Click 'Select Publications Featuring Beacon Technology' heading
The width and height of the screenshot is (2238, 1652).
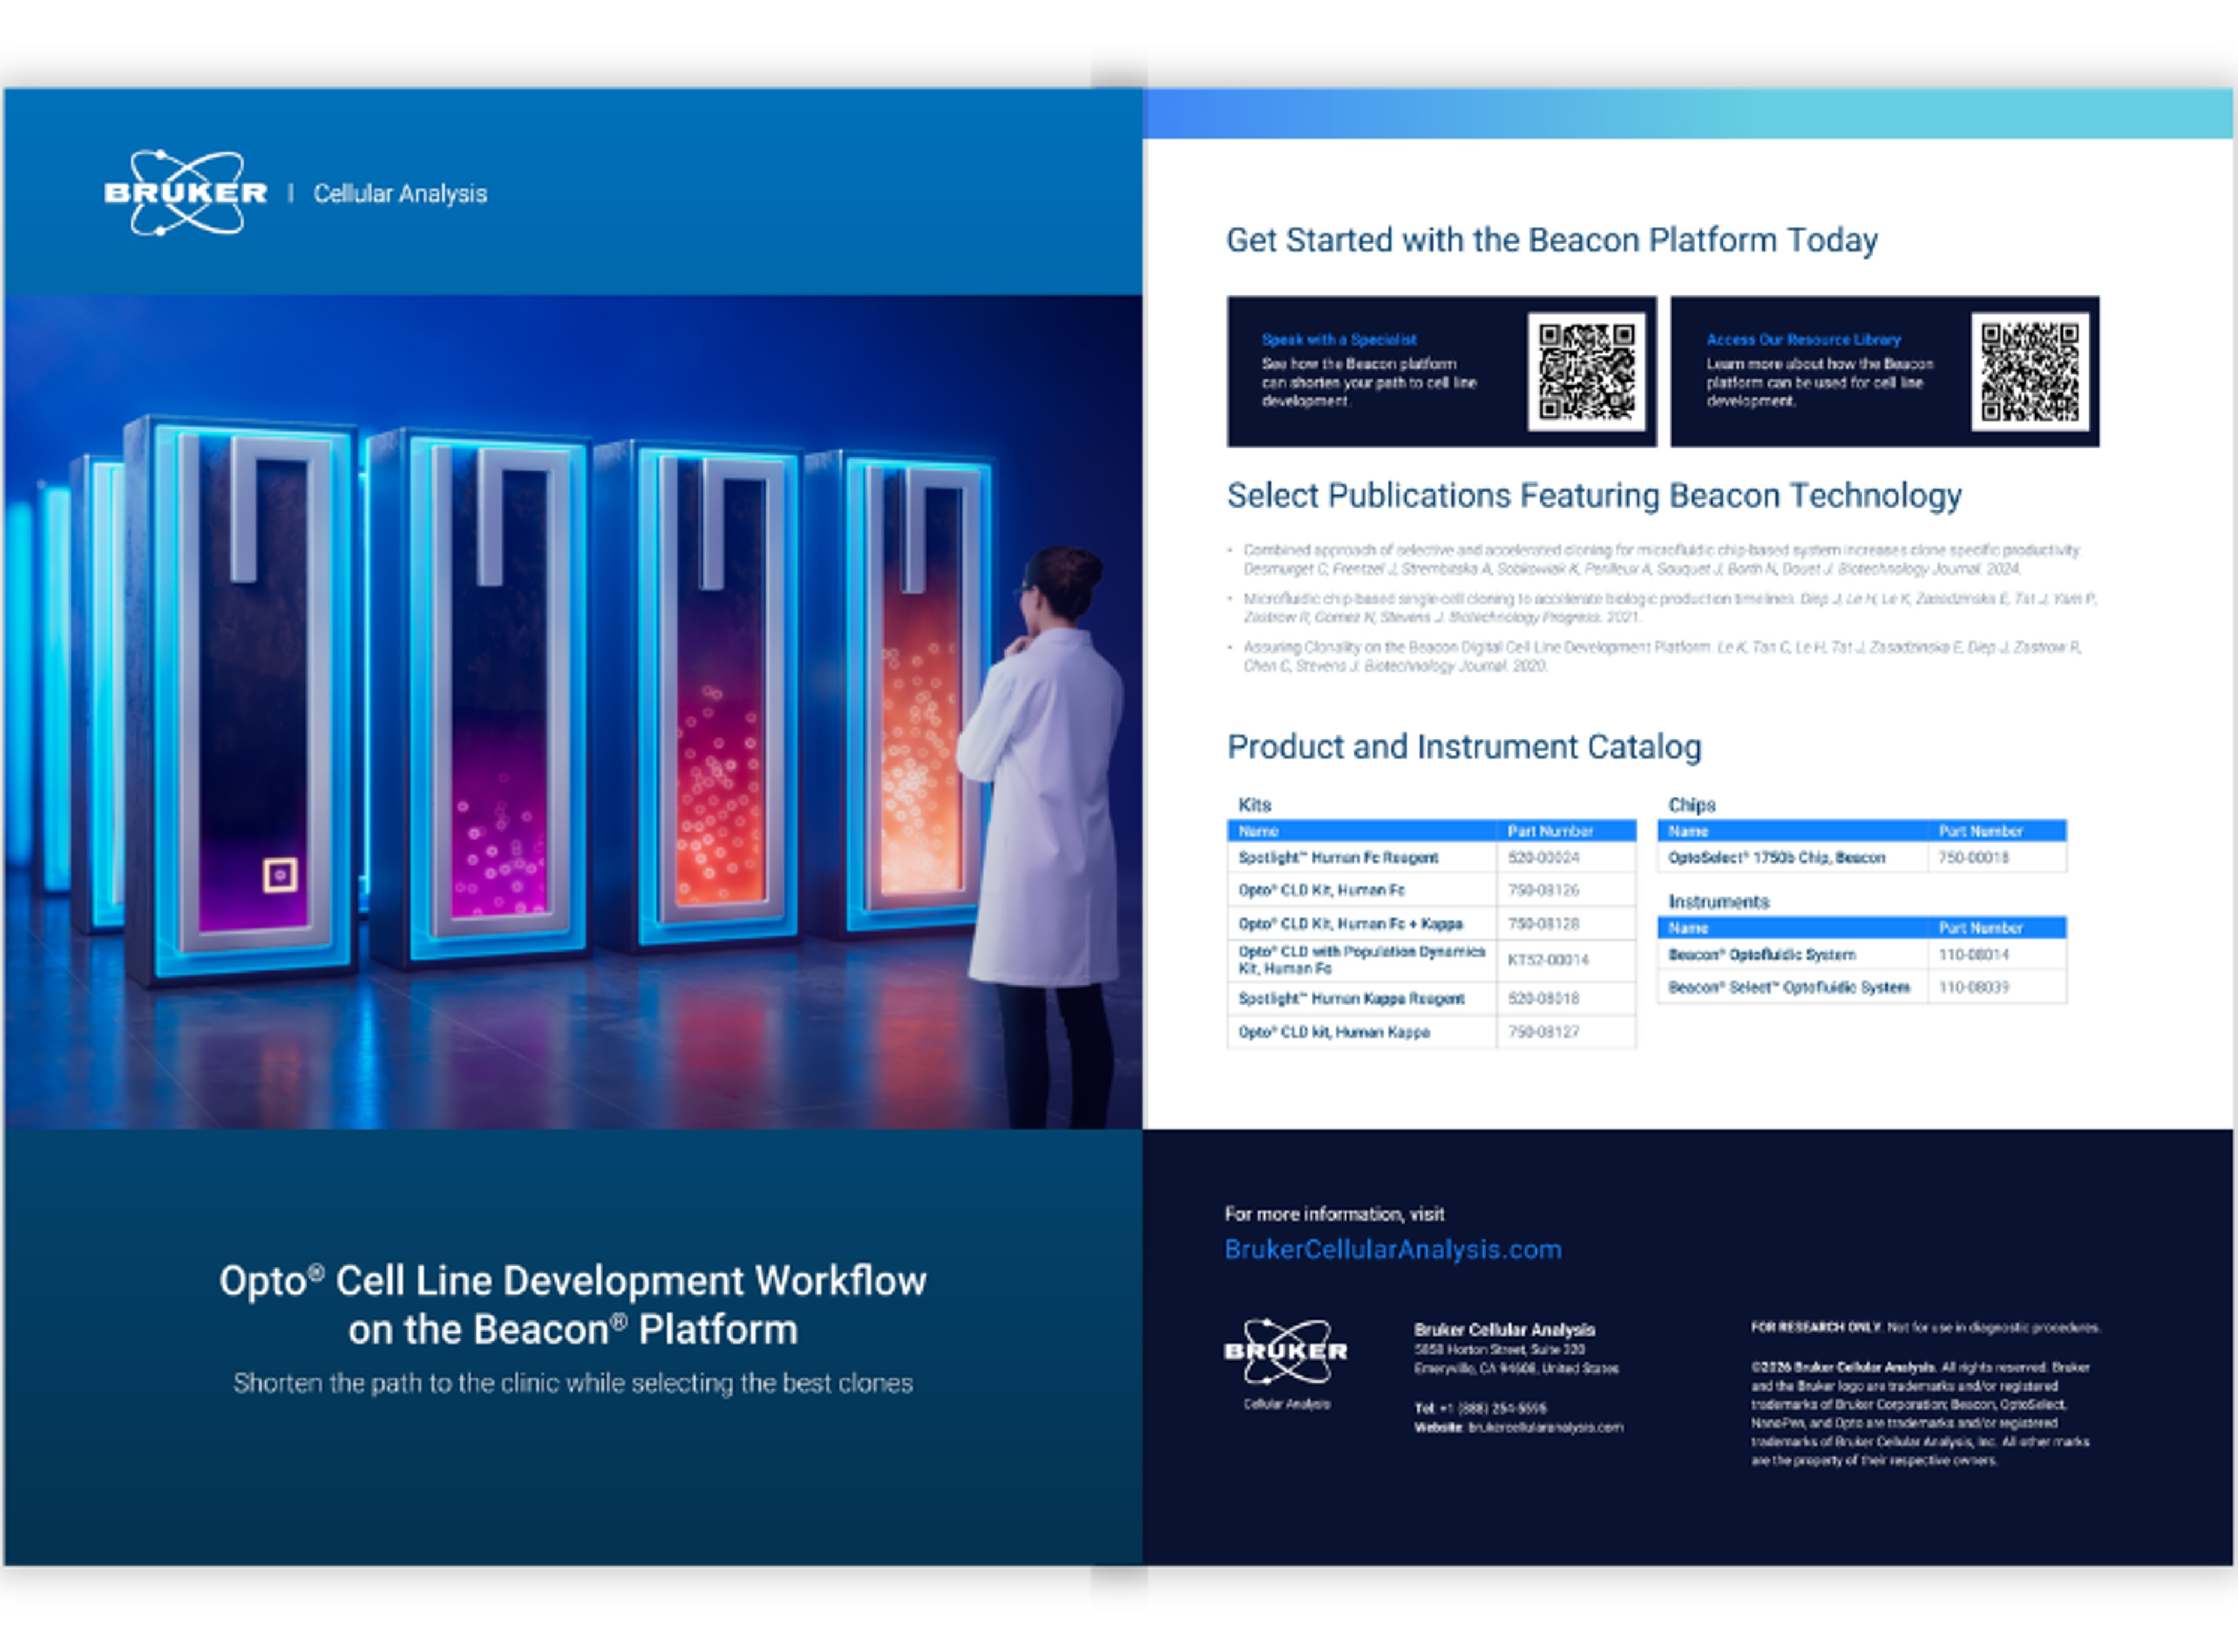(x=1594, y=495)
